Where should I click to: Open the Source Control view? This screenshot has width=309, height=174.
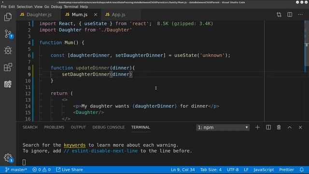8,34
